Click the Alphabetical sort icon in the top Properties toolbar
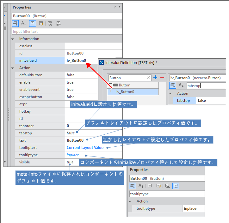Viewport: 229px width, 223px height. point(24,23)
